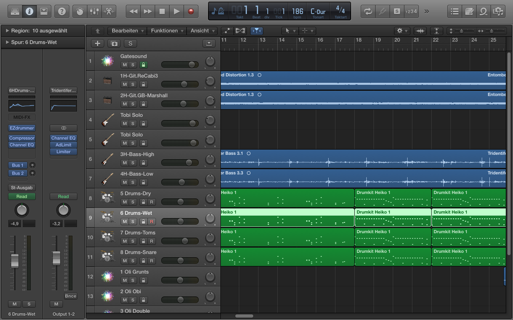This screenshot has height=320, width=513.
Task: Open the St-Ausgab output selector
Action: tap(22, 188)
